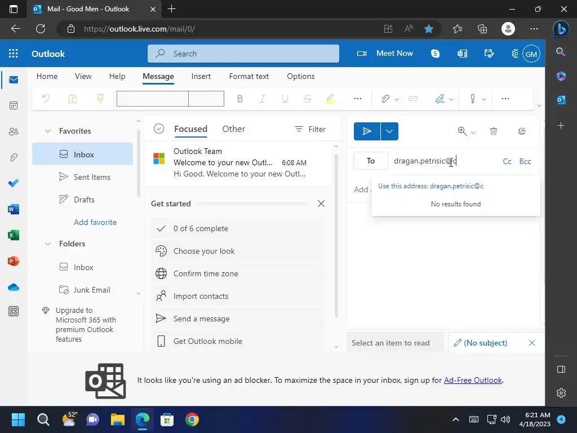Switch to the Other inbox tab

pyautogui.click(x=234, y=129)
